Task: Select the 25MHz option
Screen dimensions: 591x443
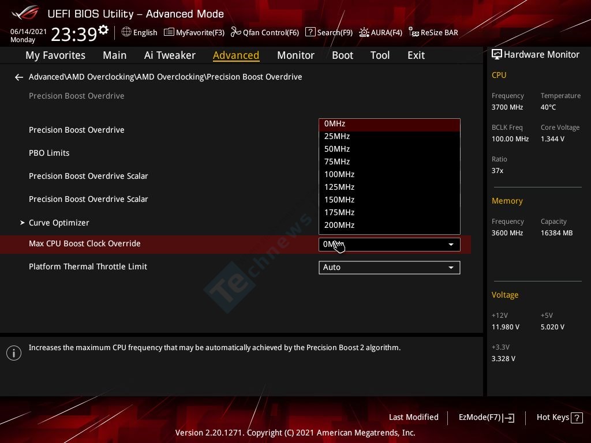Action: coord(390,136)
